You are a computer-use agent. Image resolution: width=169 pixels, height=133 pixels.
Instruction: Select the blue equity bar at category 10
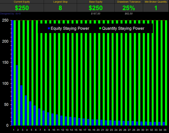(x=53, y=120)
